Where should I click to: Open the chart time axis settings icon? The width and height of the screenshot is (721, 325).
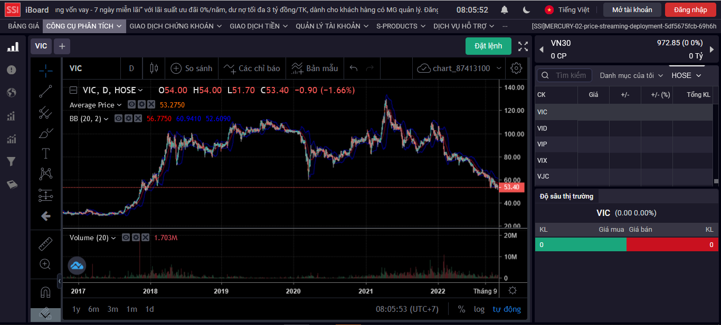pos(513,291)
